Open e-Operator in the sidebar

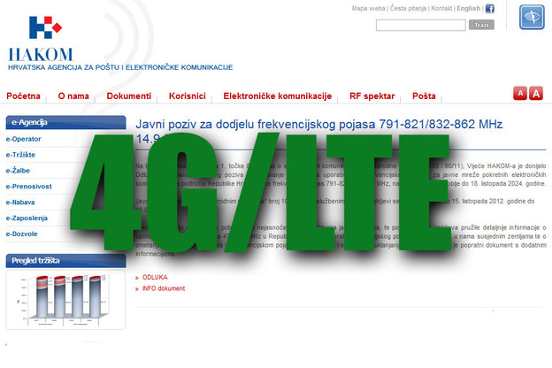[x=24, y=139]
